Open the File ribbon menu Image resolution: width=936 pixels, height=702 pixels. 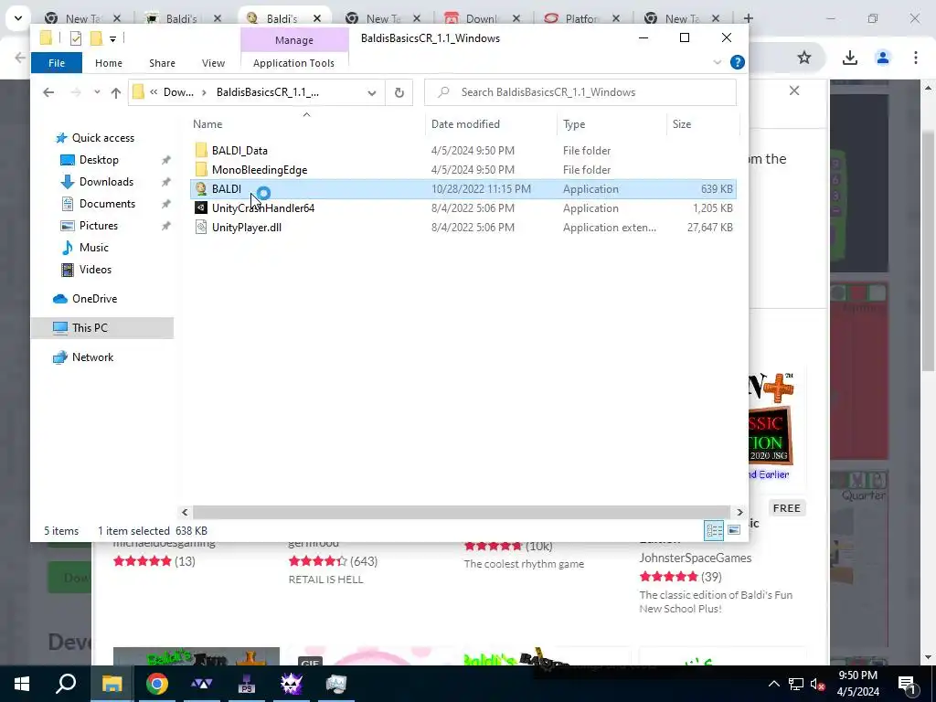click(57, 63)
